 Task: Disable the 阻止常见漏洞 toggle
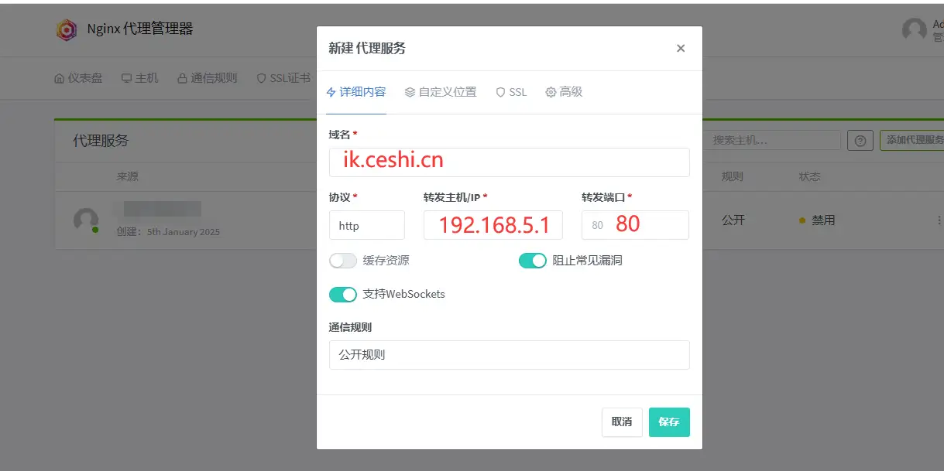533,261
